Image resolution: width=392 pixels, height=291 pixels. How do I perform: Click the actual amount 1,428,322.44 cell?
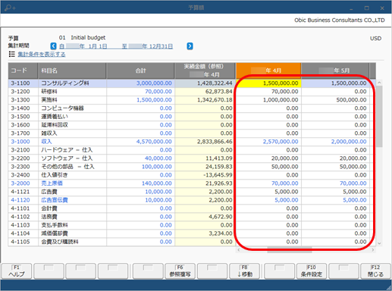[x=205, y=83]
